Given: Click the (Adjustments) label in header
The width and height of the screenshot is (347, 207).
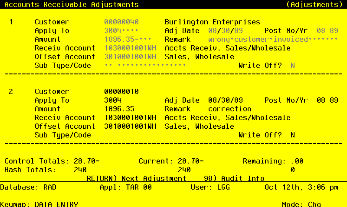Looking at the screenshot, I should click(314, 4).
